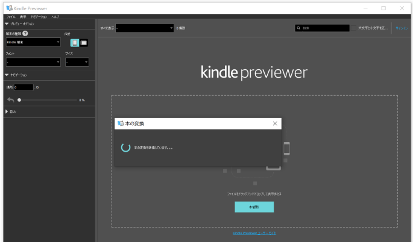
Task: Open the Kindle 端末 device type dropdown
Action: pos(33,42)
